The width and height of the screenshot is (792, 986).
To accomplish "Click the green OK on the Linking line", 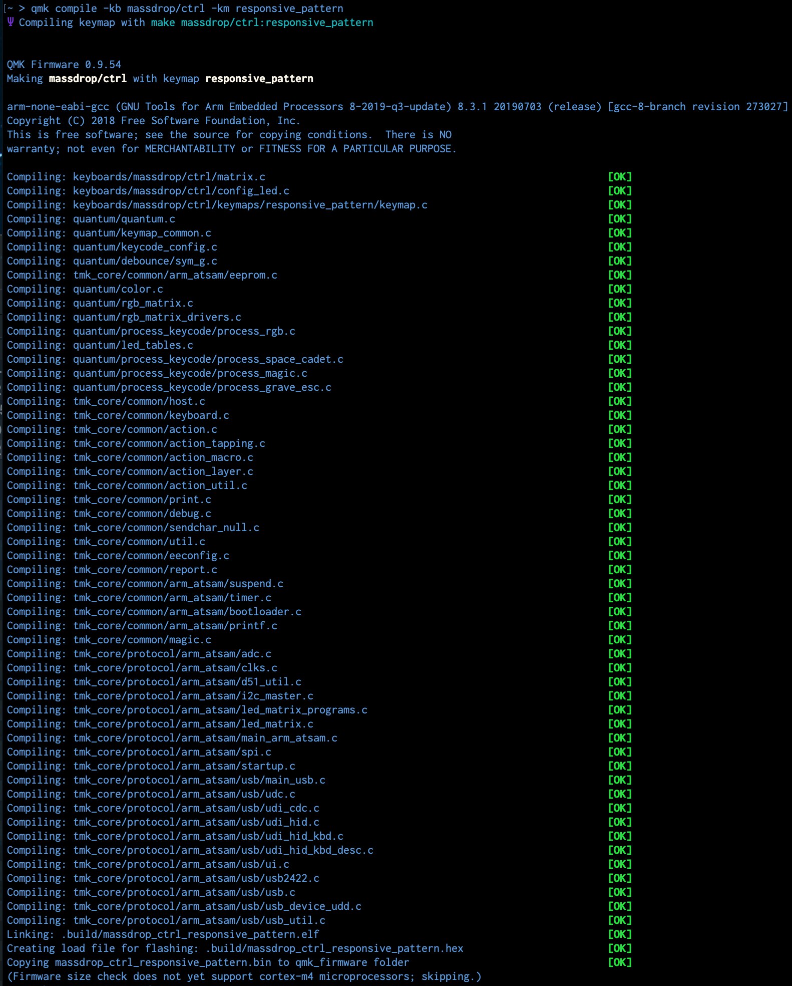I will pos(619,934).
